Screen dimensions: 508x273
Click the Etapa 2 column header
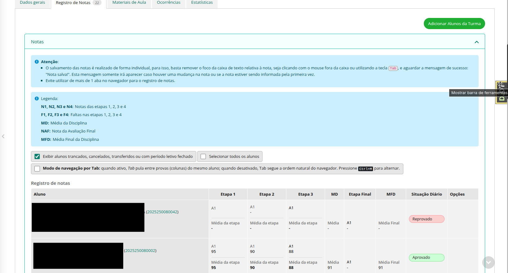pyautogui.click(x=267, y=194)
